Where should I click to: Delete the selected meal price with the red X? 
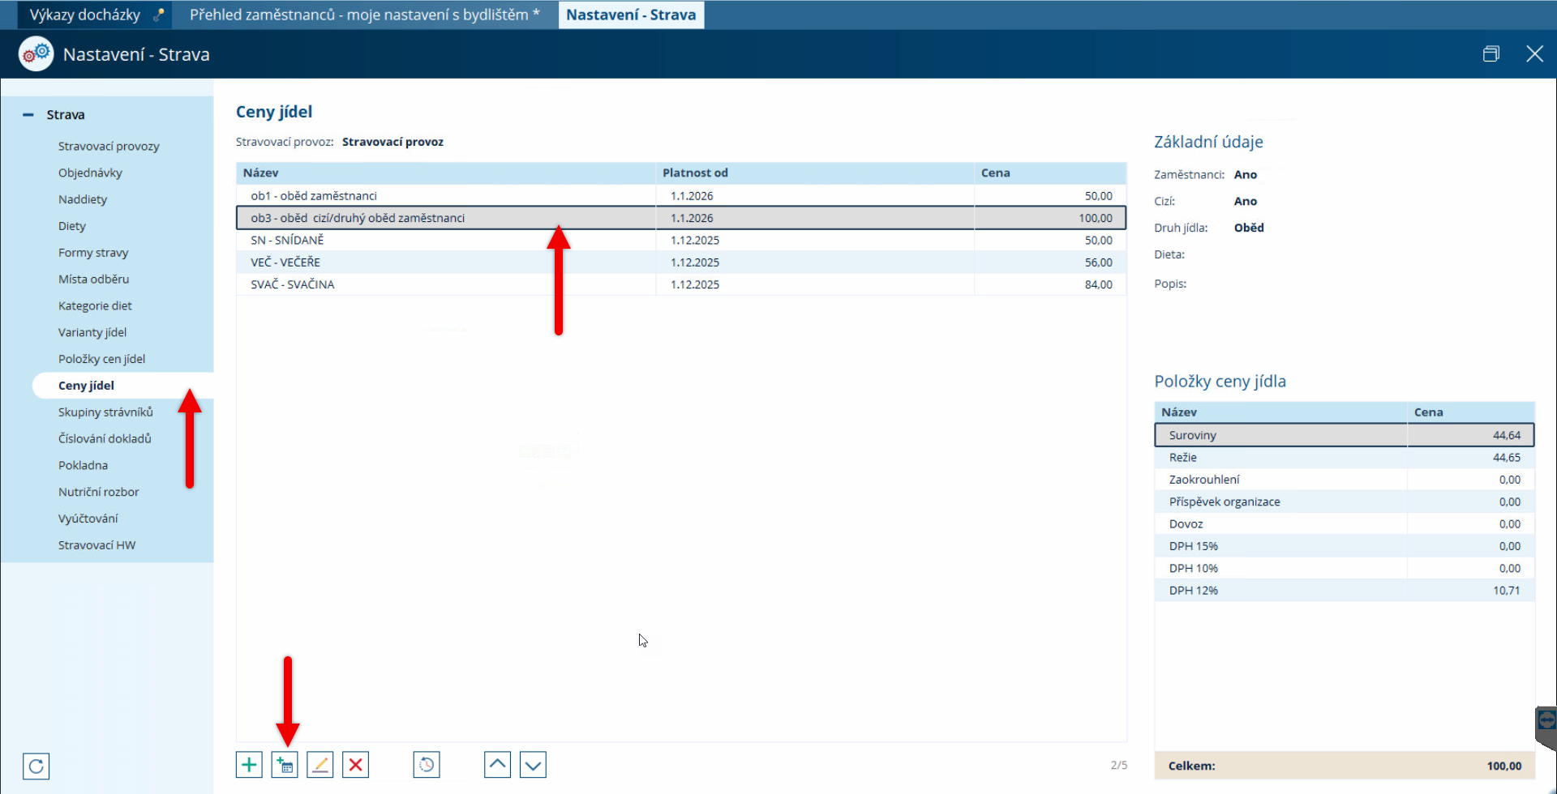click(356, 764)
